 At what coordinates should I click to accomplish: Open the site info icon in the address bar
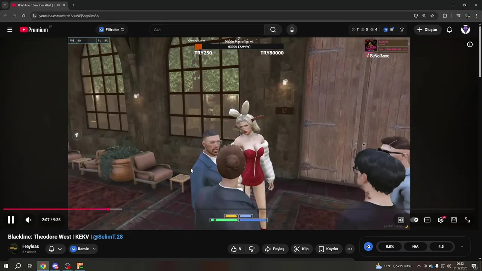click(x=34, y=16)
